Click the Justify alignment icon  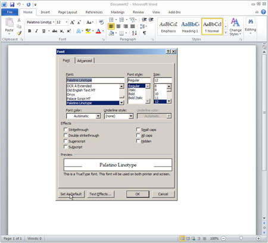(133, 26)
